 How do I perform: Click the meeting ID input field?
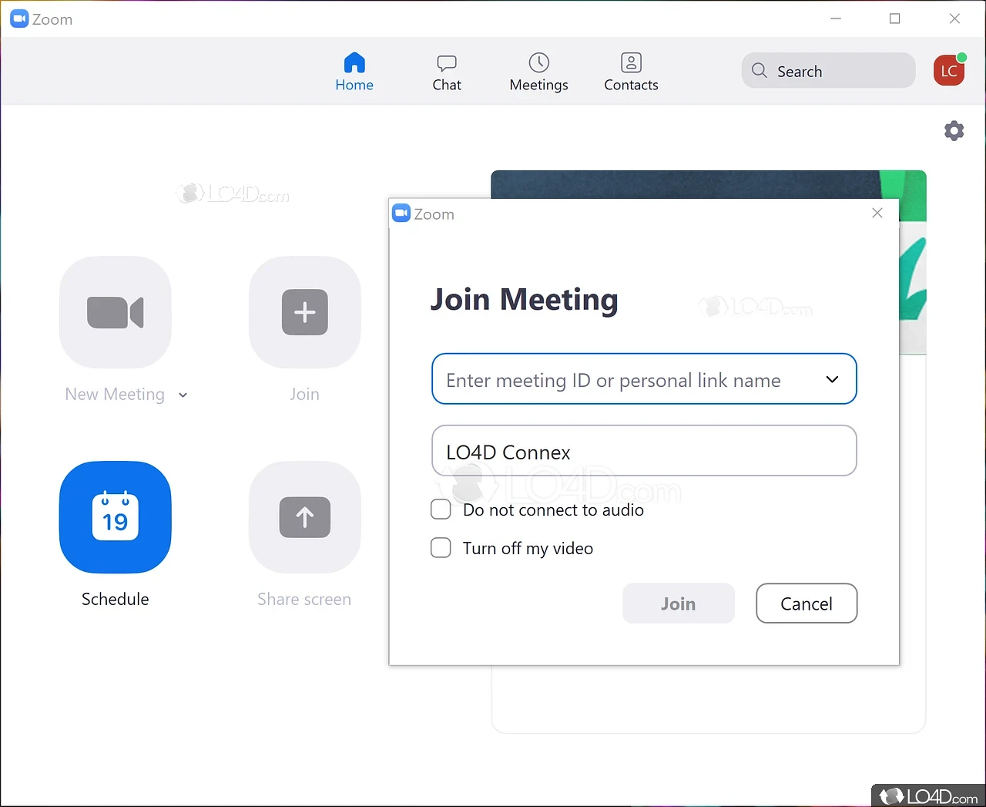pyautogui.click(x=644, y=379)
